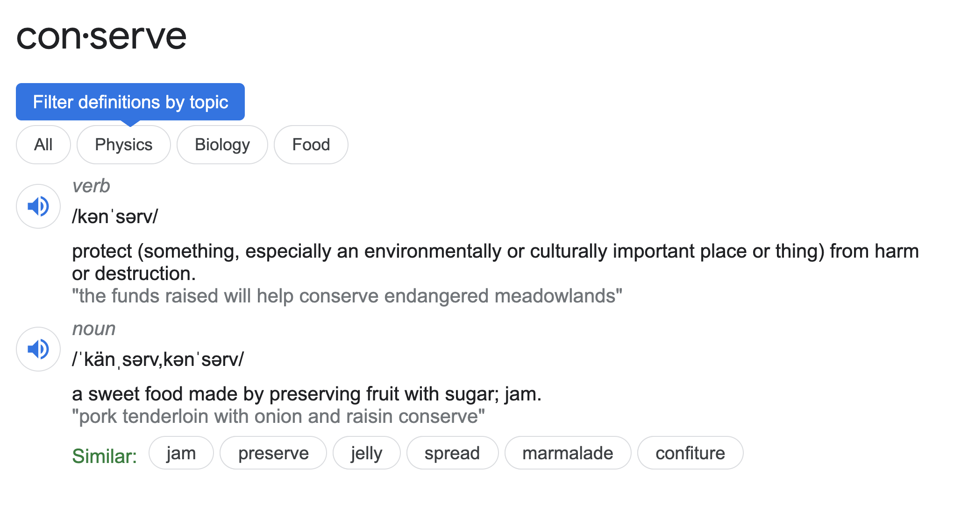
Task: Click the 'a sweet food' noun definition
Action: [x=306, y=394]
